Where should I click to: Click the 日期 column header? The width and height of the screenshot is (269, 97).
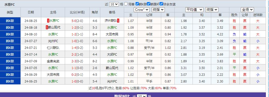31,12
